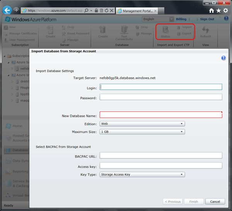Viewport: 232px width, 211px height.
Task: Click Manage Certificates in ribbon
Action: 20,34
